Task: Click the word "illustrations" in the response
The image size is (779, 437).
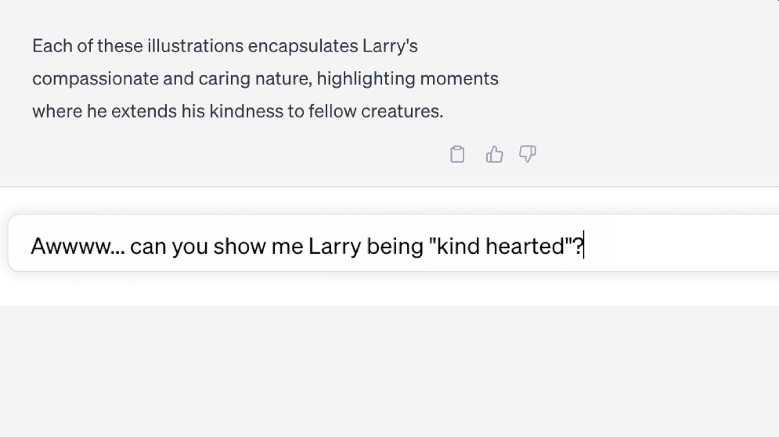Action: 197,45
